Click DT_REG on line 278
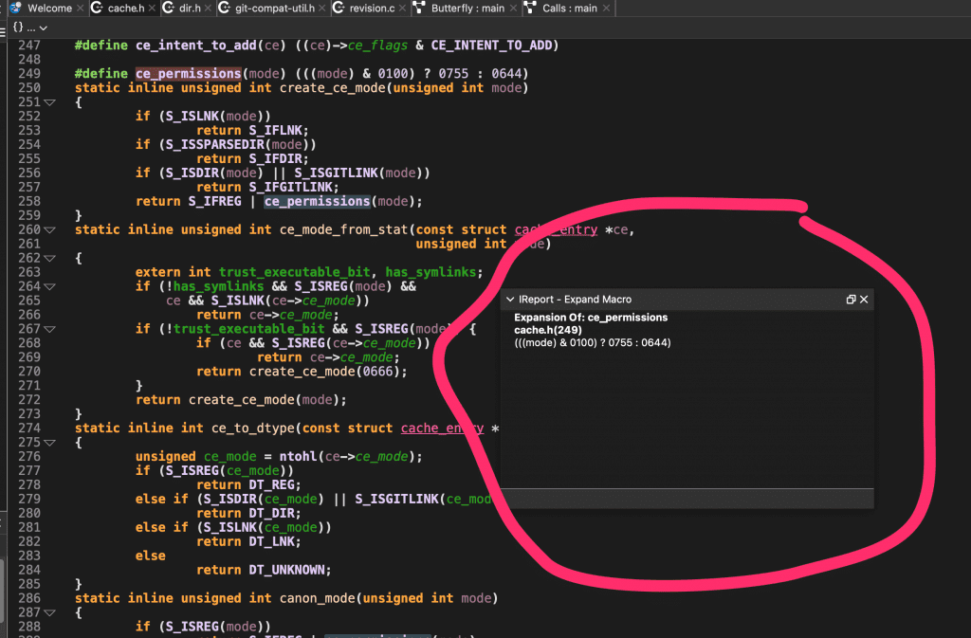 pos(272,485)
